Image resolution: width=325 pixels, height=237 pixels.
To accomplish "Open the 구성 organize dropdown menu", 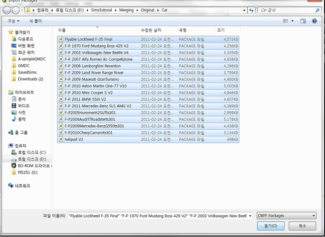I will [x=13, y=21].
